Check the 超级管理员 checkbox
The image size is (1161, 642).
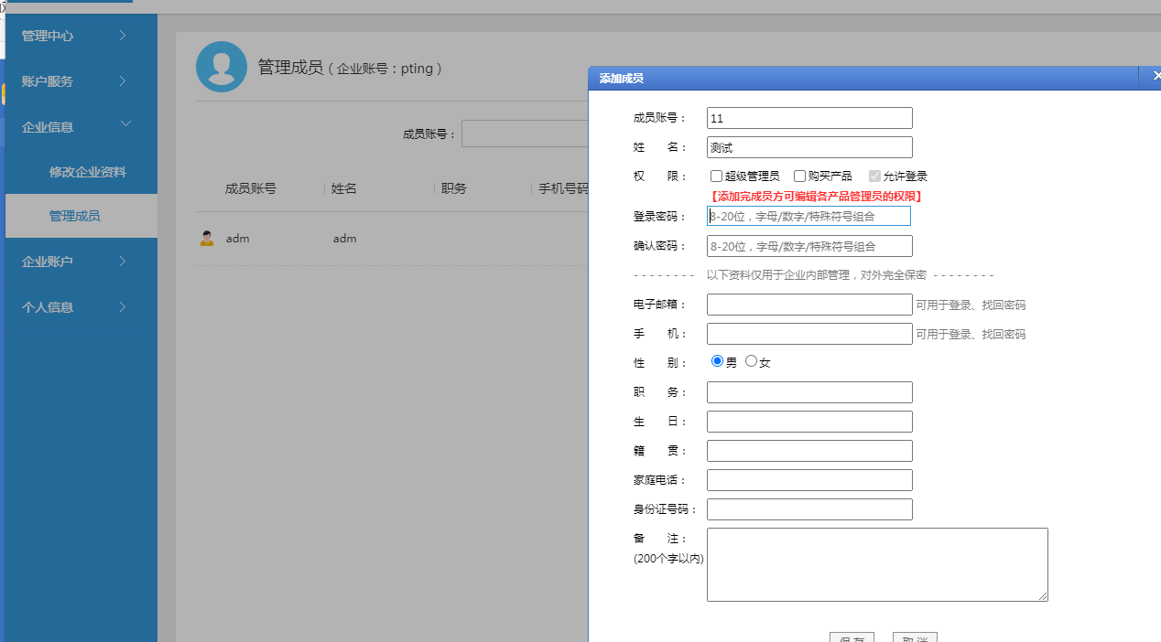pos(716,177)
